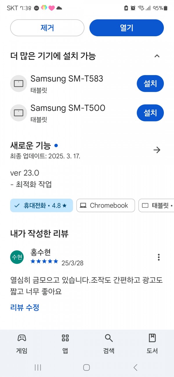Image resolution: width=174 pixels, height=377 pixels.
Task: Open the 게임 tab with gamepad icon
Action: [22, 344]
